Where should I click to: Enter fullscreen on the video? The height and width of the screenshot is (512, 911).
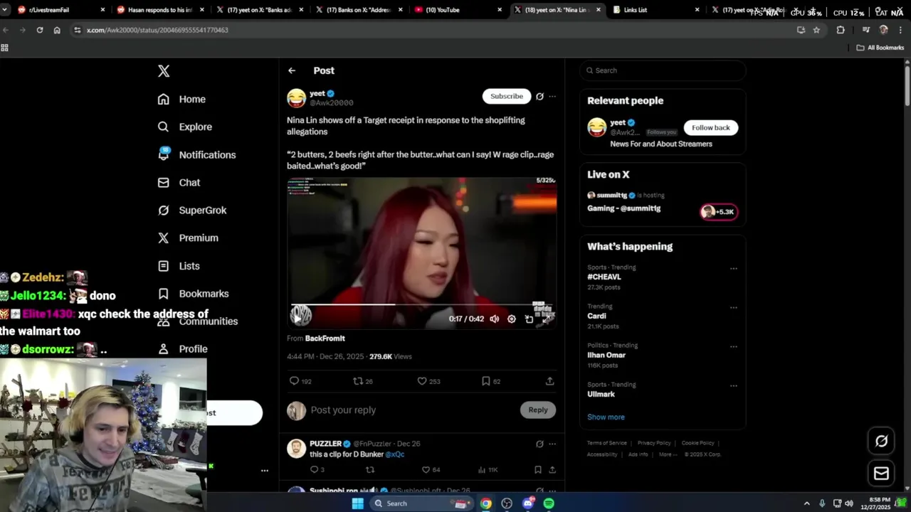coord(545,319)
